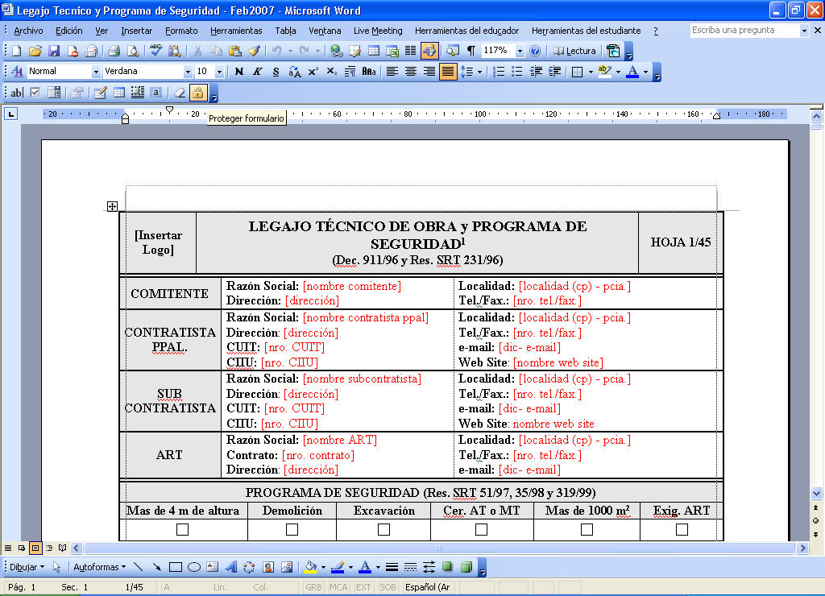Open the font size dropdown showing 10
This screenshot has height=596, width=825.
pos(219,72)
